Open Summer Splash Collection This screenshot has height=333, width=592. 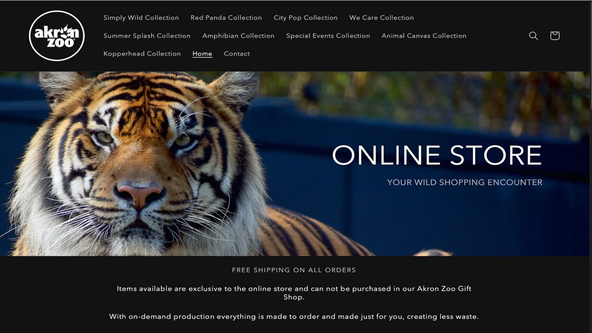[x=147, y=36]
